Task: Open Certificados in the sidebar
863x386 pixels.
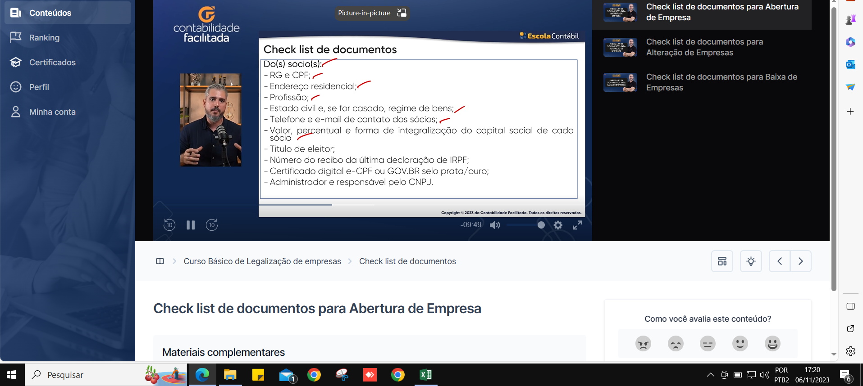Action: click(52, 62)
